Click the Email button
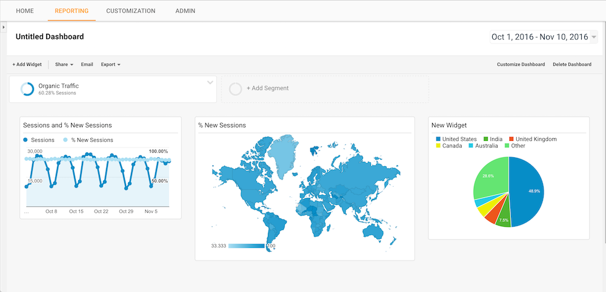Screen dimensions: 606x292 (x=87, y=64)
